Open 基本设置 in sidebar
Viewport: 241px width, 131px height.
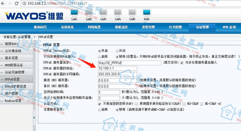16,58
